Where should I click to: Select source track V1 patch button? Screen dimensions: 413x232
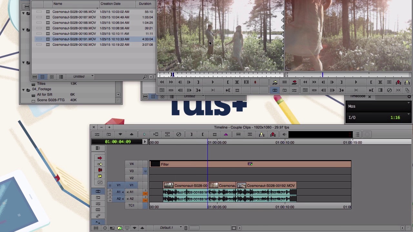click(118, 185)
